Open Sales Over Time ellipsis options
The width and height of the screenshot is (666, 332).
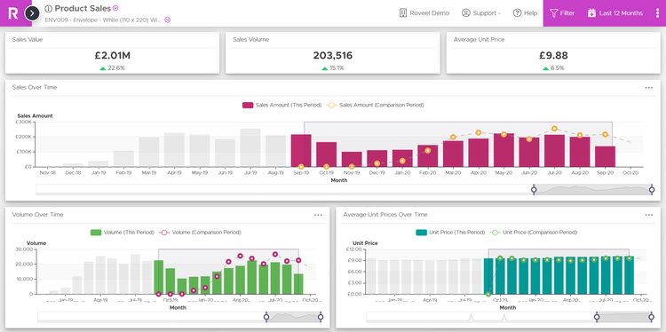(x=648, y=88)
